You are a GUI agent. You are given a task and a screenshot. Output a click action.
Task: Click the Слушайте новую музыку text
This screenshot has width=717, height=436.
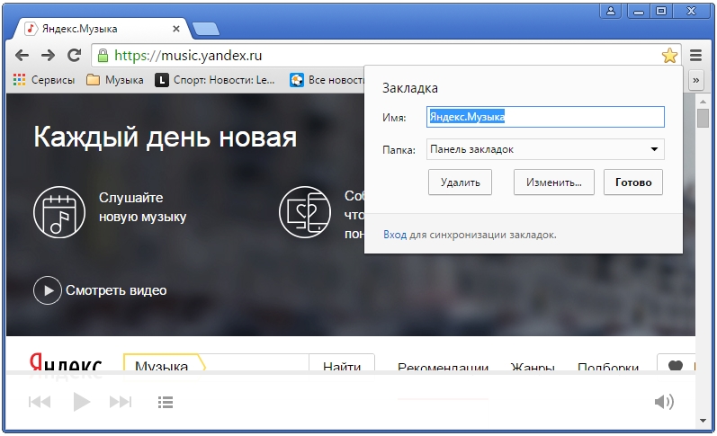[143, 207]
